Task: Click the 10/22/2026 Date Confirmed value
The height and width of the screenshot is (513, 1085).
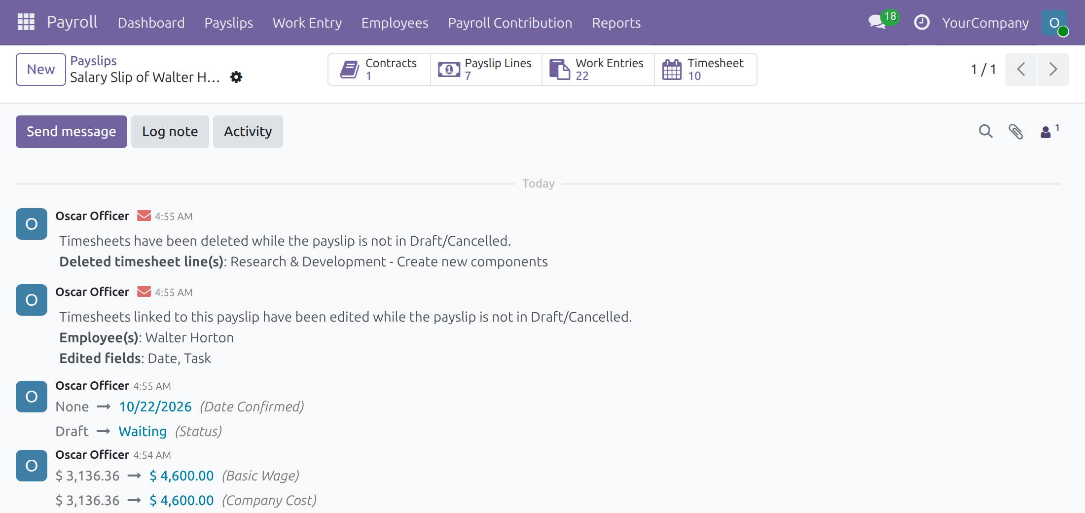Action: 155,407
